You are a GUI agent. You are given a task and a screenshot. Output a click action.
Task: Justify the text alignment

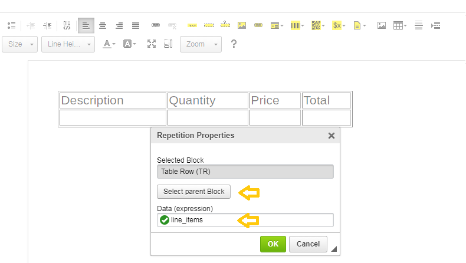(136, 25)
